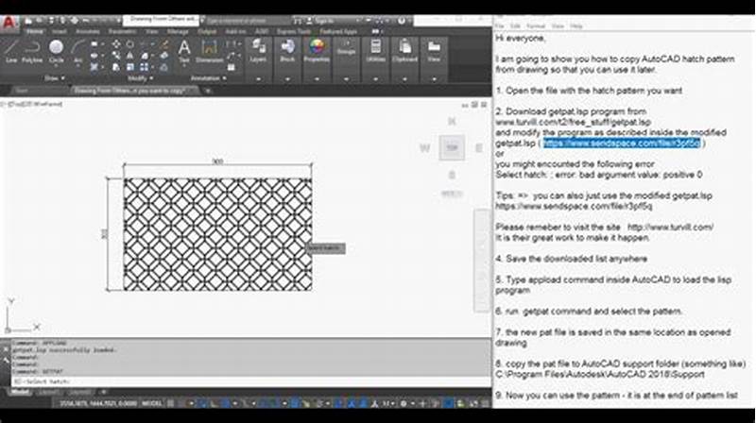Screen dimensions: 756x423
Task: Toggle the grid display in the status bar
Action: pyautogui.click(x=170, y=404)
